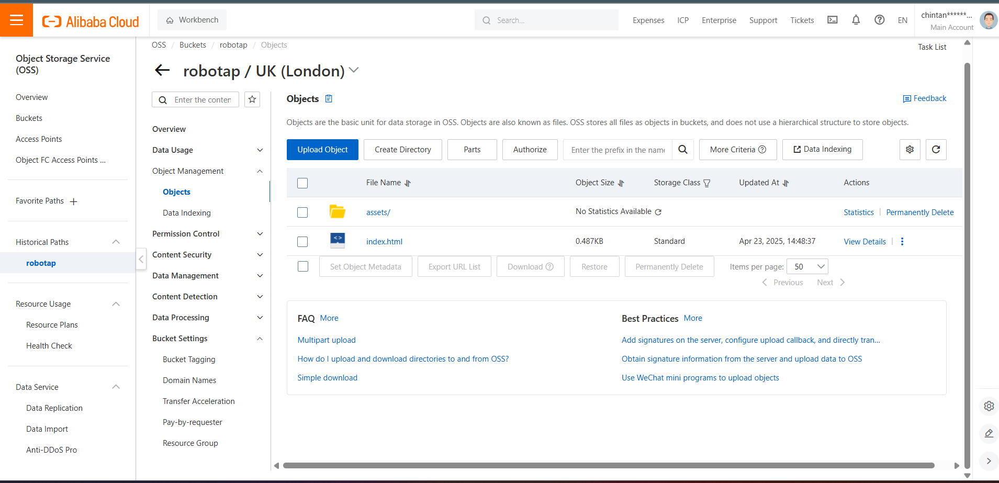Image resolution: width=999 pixels, height=483 pixels.
Task: Open the Multipart upload FAQ link
Action: click(327, 340)
